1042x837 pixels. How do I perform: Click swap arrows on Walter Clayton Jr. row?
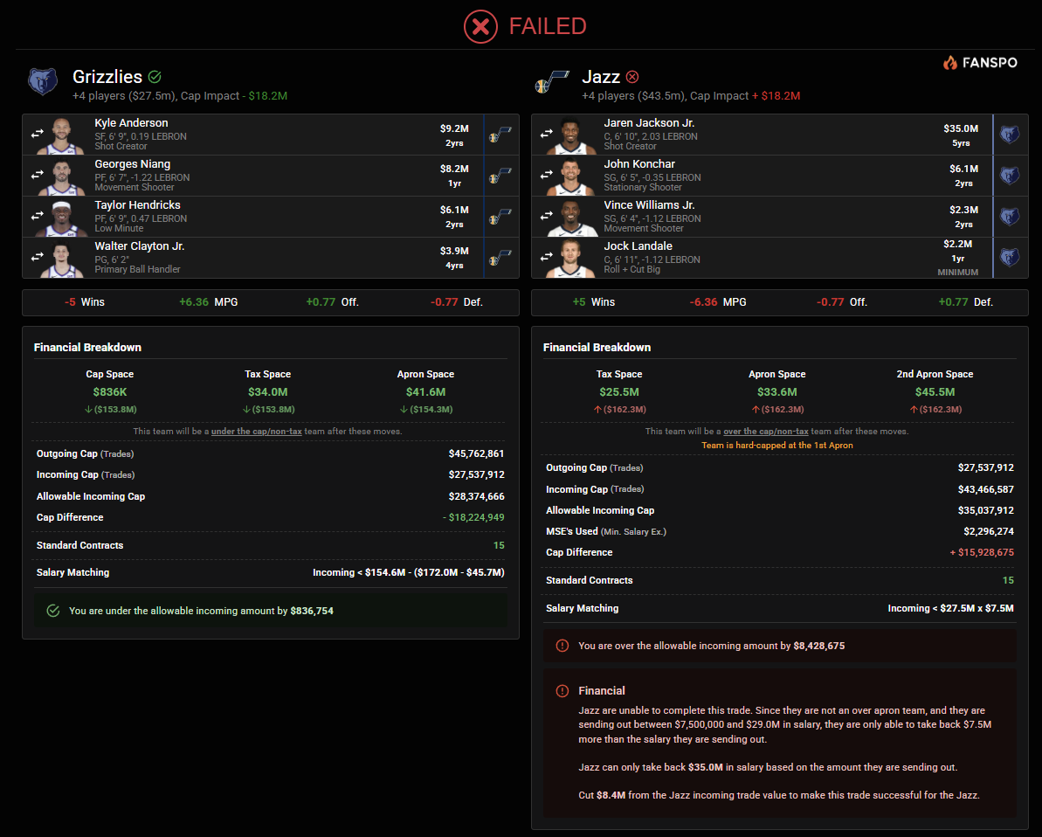click(x=38, y=257)
